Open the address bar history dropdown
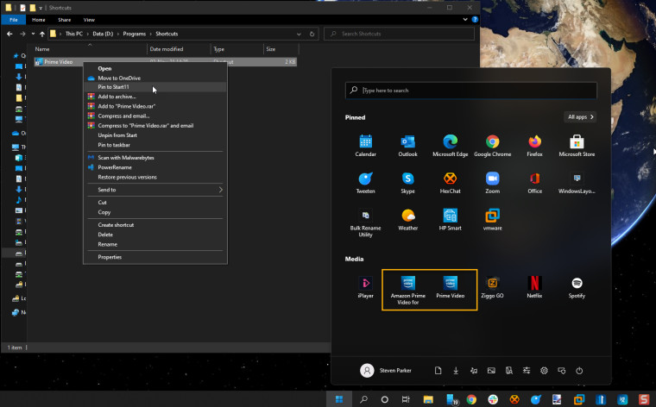The image size is (656, 407). [299, 34]
